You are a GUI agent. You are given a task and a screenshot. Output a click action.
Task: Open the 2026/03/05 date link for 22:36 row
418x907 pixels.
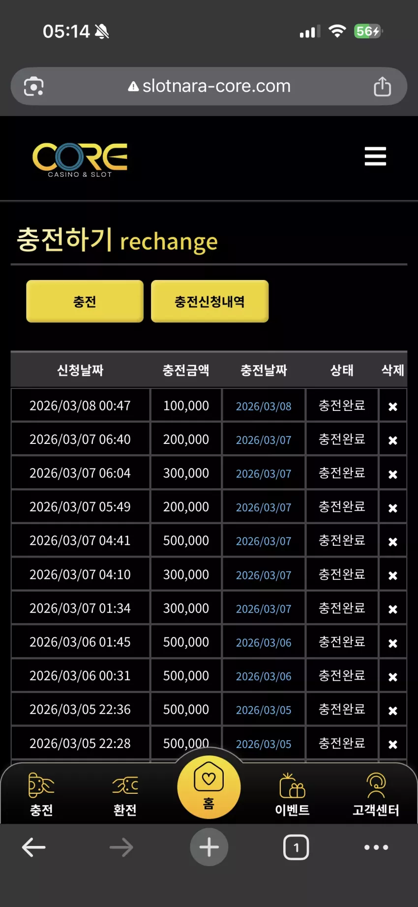point(264,710)
